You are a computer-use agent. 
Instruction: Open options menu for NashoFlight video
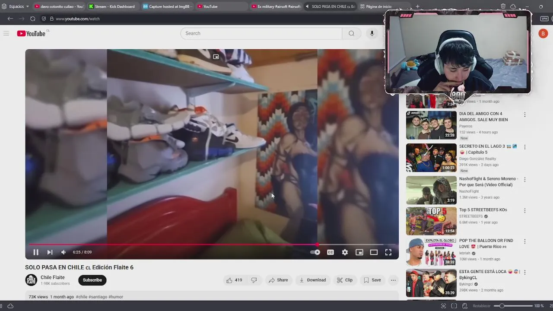[524, 180]
